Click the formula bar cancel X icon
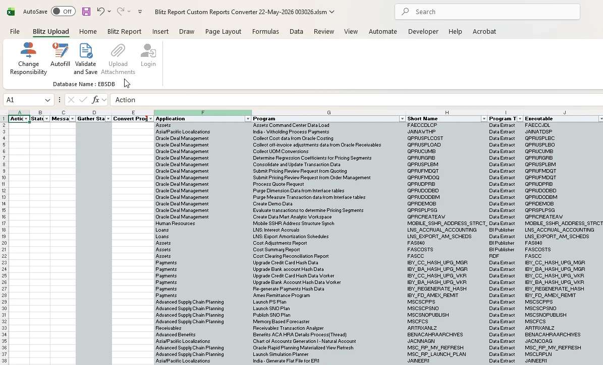 tap(71, 100)
